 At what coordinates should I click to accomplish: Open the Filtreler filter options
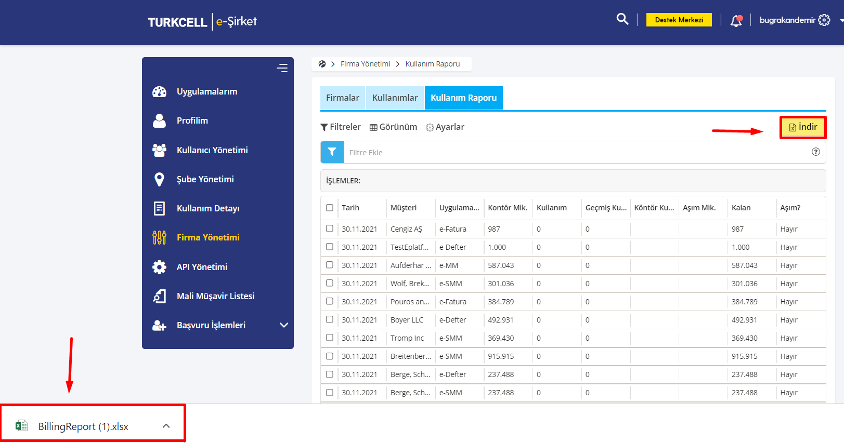pyautogui.click(x=341, y=127)
